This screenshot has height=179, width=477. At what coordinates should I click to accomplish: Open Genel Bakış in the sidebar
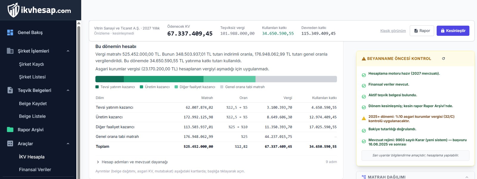[30, 33]
